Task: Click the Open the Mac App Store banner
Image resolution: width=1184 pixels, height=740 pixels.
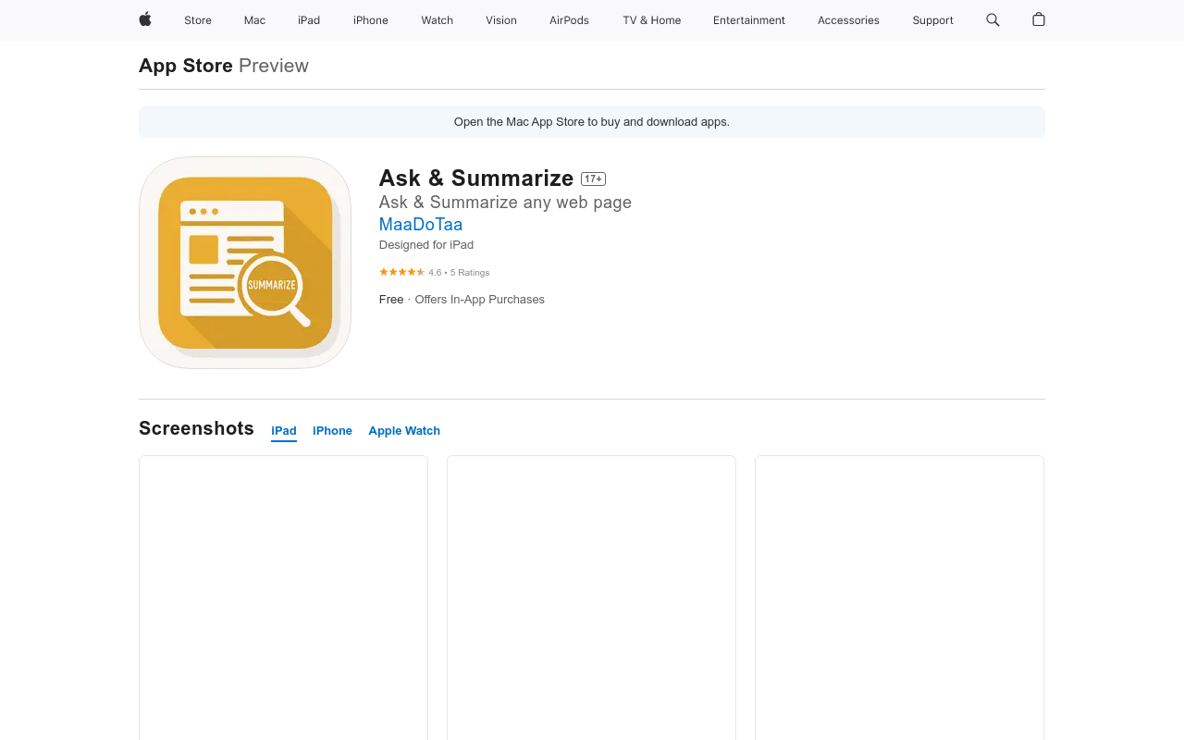Action: click(592, 122)
